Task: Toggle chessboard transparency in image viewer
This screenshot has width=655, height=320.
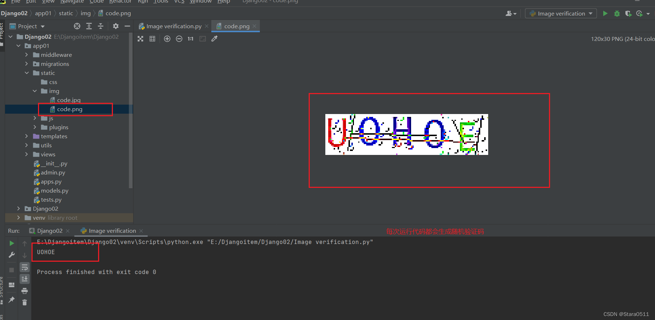Action: pos(140,39)
